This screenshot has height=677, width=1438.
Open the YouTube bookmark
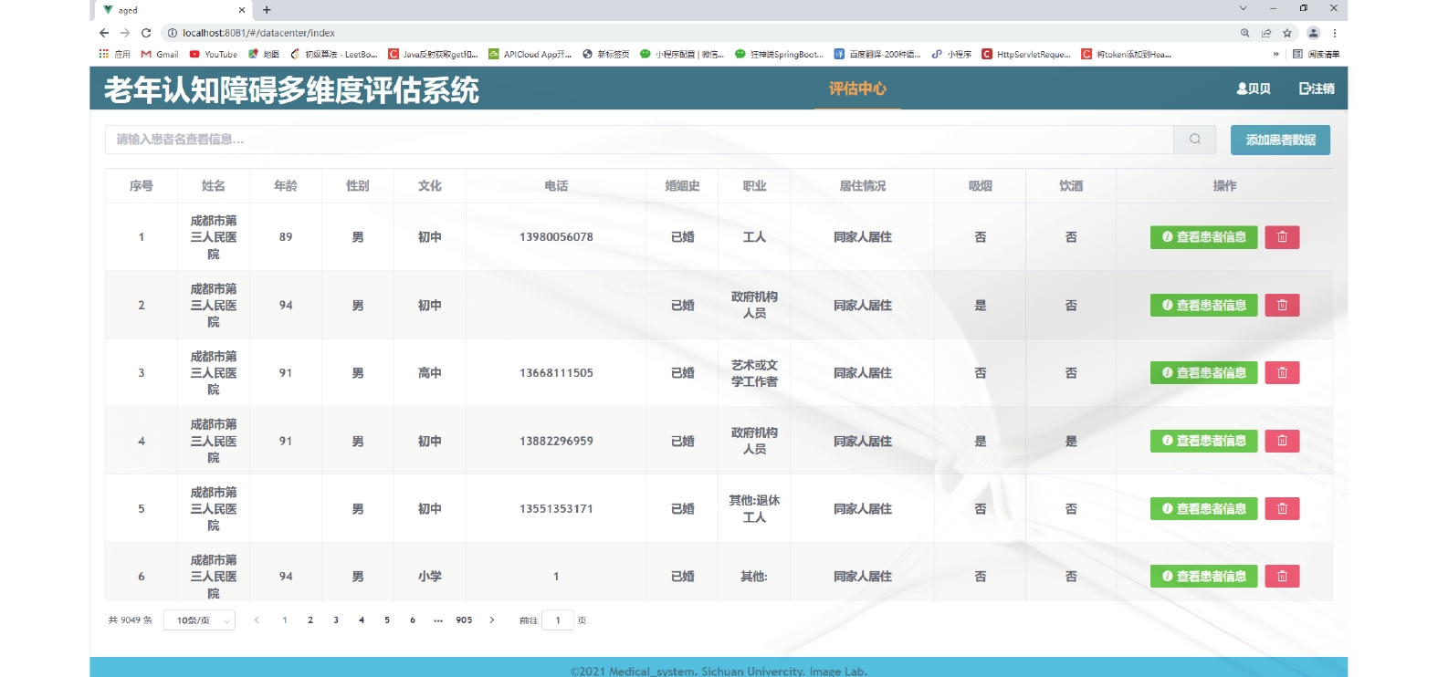click(214, 54)
